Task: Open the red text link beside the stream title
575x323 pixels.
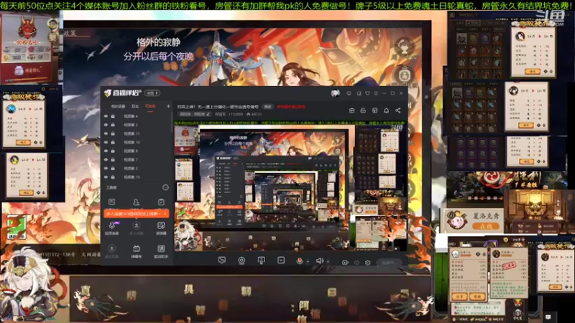Action: pyautogui.click(x=291, y=106)
